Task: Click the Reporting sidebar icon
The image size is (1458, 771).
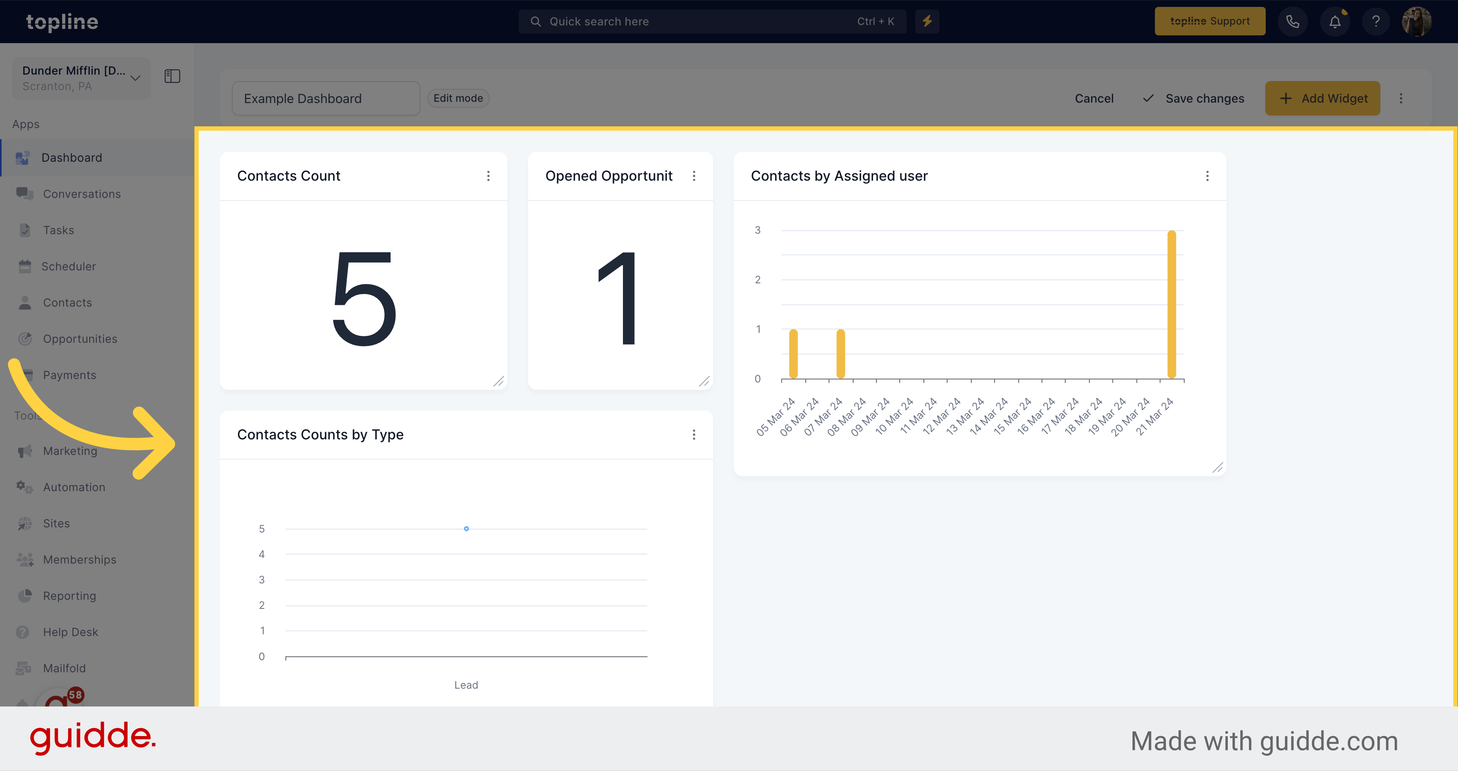Action: coord(24,595)
